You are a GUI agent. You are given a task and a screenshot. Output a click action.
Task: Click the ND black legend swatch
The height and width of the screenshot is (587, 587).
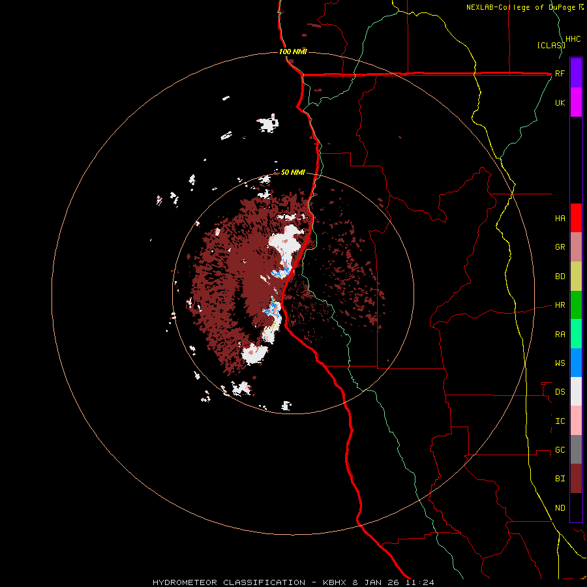(576, 507)
